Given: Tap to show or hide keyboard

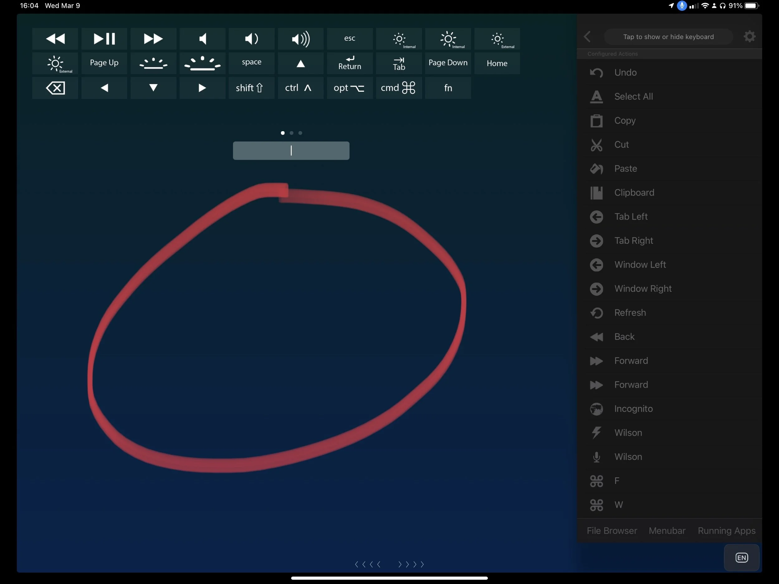Looking at the screenshot, I should coord(668,37).
